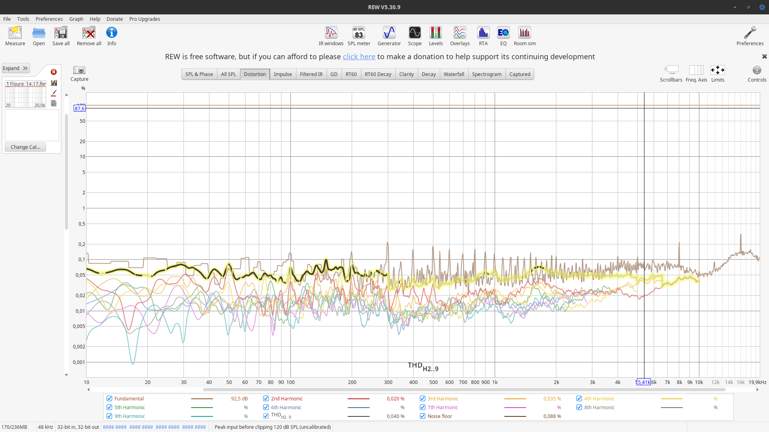Open IR windows settings
The width and height of the screenshot is (769, 432).
331,36
